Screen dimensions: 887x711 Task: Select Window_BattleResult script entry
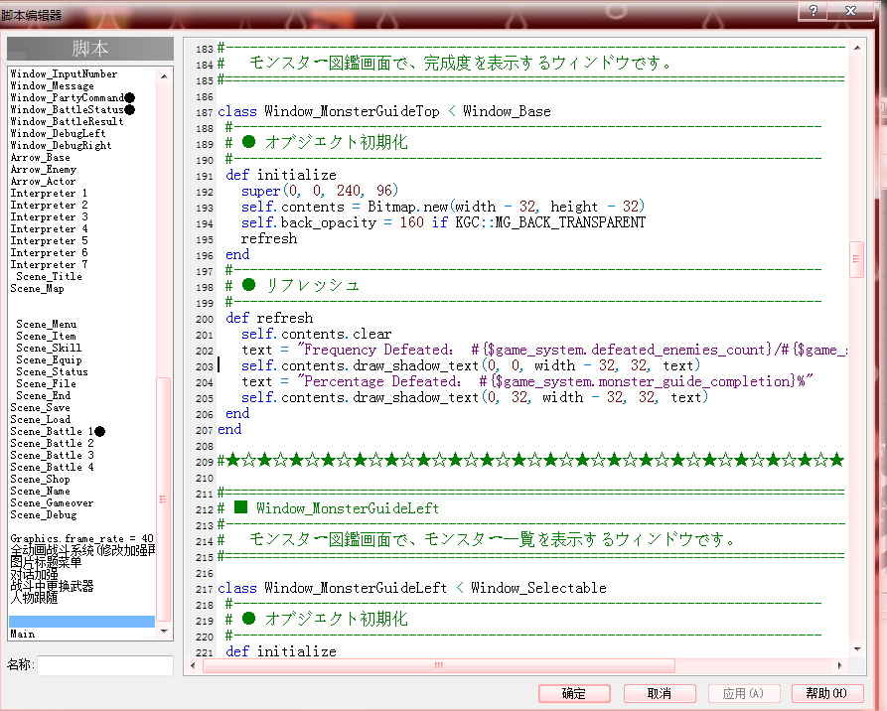point(67,121)
